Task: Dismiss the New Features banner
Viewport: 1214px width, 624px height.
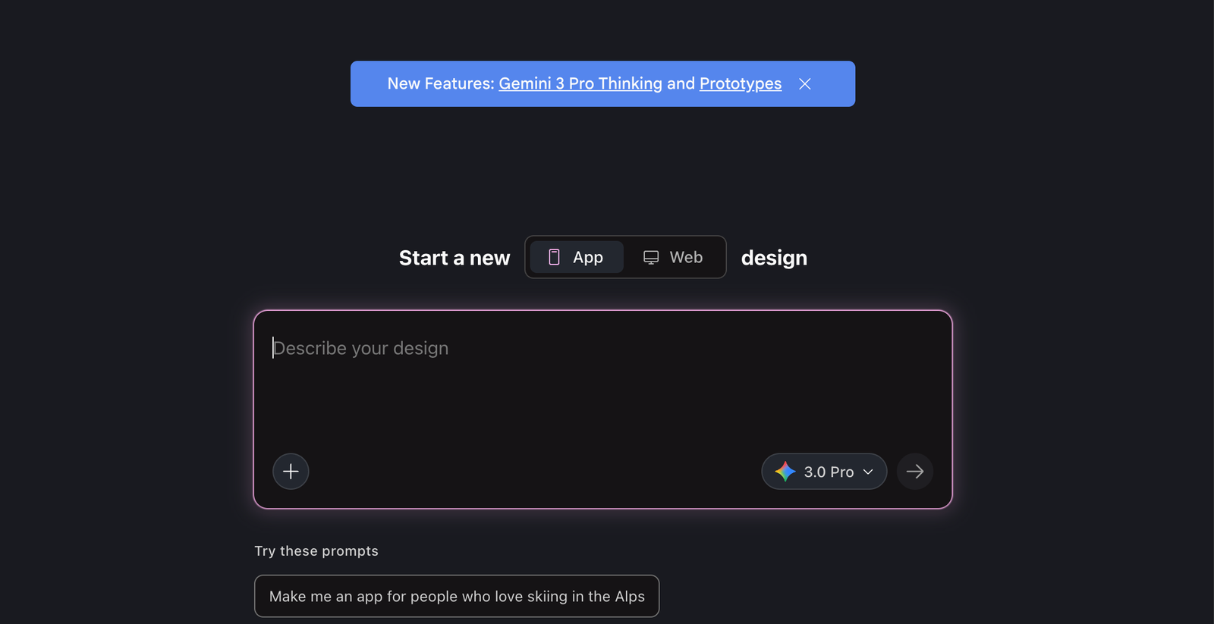Action: pyautogui.click(x=805, y=84)
